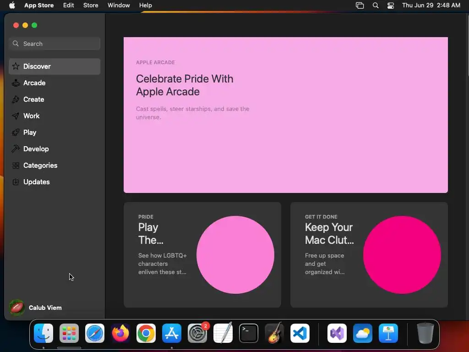Open purple Visual Studio in Dock
Viewport: 469px width, 352px height.
click(x=337, y=333)
